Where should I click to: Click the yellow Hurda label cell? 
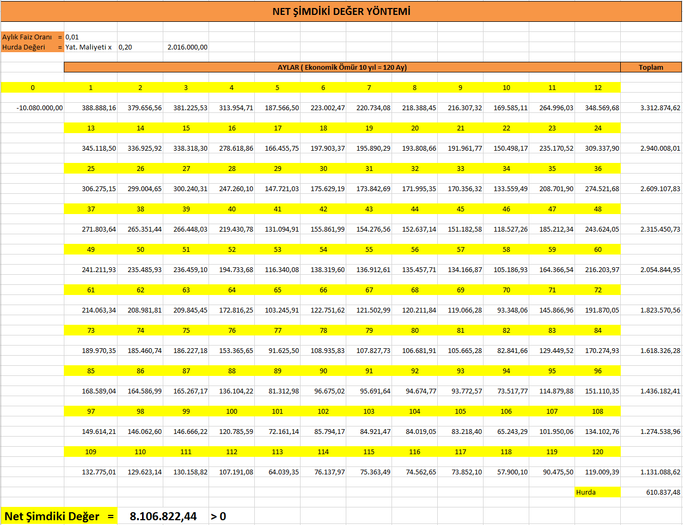(598, 493)
